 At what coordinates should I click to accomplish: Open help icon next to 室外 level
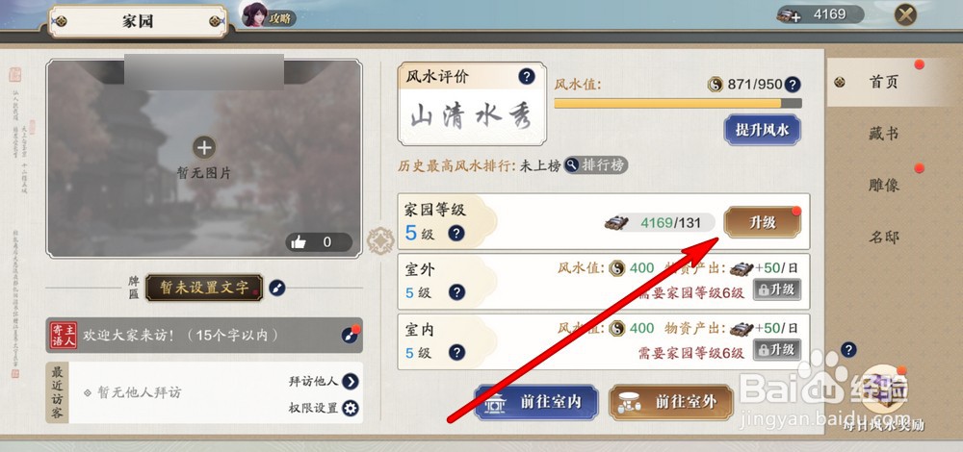[x=456, y=292]
